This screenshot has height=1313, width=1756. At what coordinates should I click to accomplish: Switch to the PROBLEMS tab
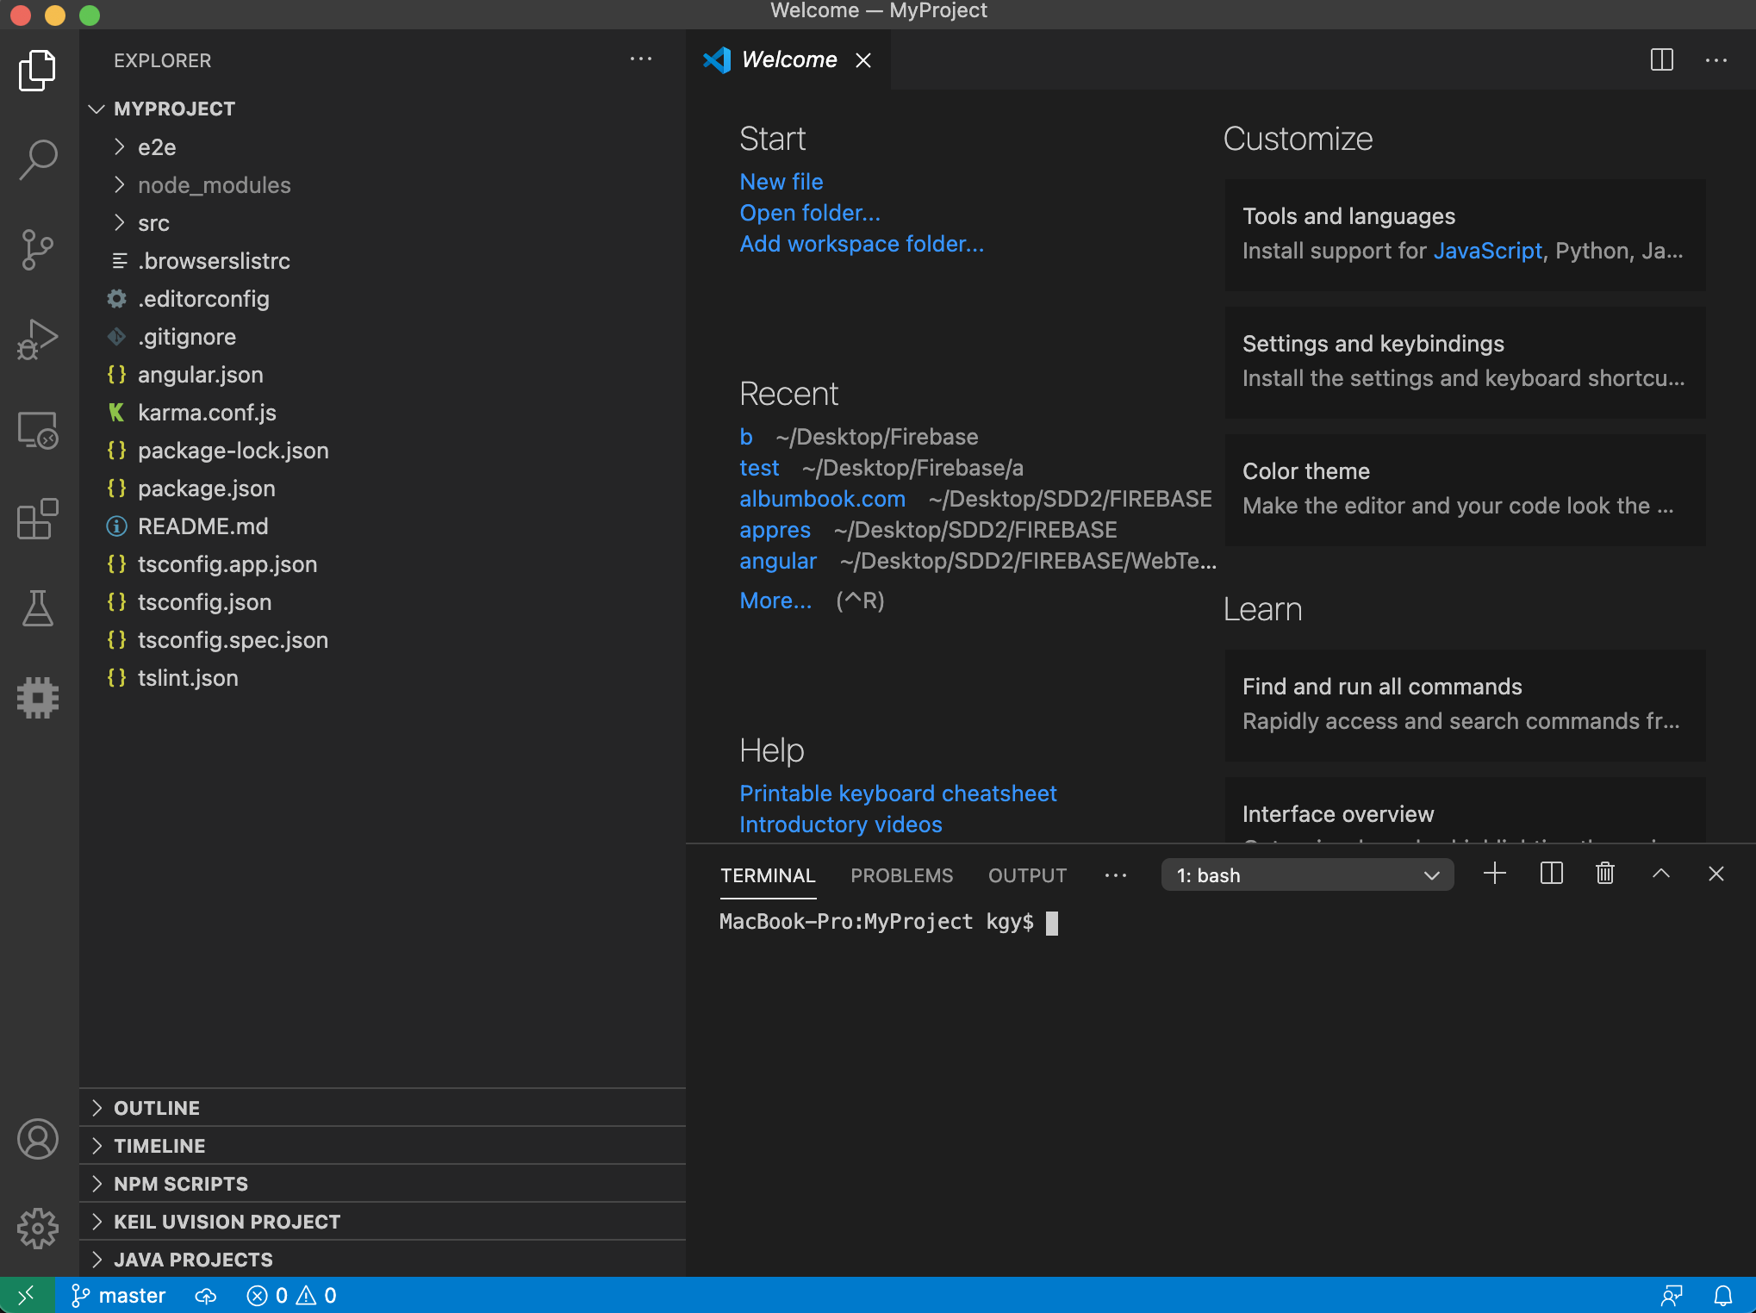click(x=901, y=875)
